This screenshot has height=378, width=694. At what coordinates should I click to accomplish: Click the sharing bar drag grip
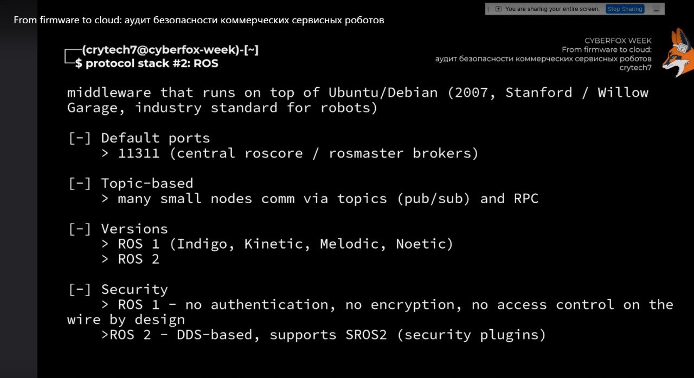point(489,9)
